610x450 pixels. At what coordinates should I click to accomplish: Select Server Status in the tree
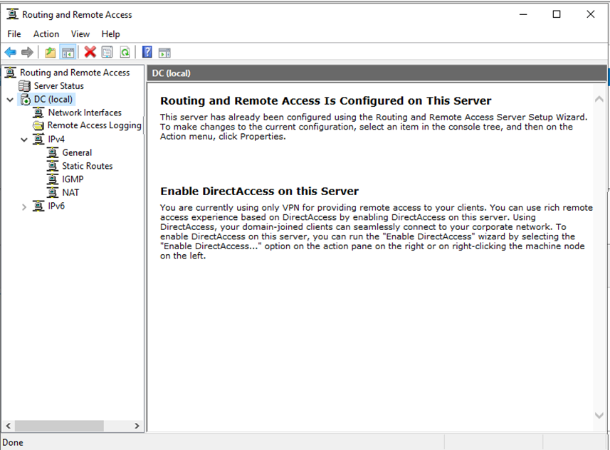59,85
